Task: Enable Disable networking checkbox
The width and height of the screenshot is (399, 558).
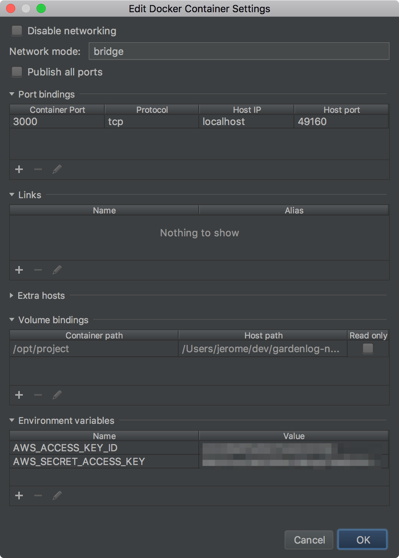Action: click(x=17, y=30)
